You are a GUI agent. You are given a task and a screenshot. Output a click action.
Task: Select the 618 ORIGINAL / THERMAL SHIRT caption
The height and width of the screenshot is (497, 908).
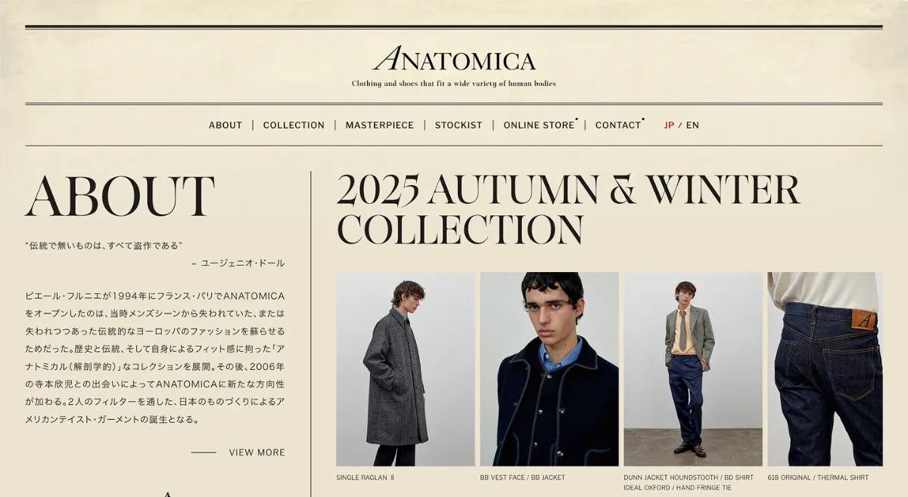(x=818, y=477)
